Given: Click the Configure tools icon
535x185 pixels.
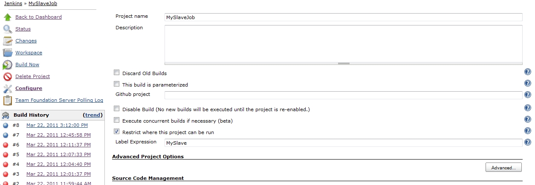Looking at the screenshot, I should click(7, 89).
